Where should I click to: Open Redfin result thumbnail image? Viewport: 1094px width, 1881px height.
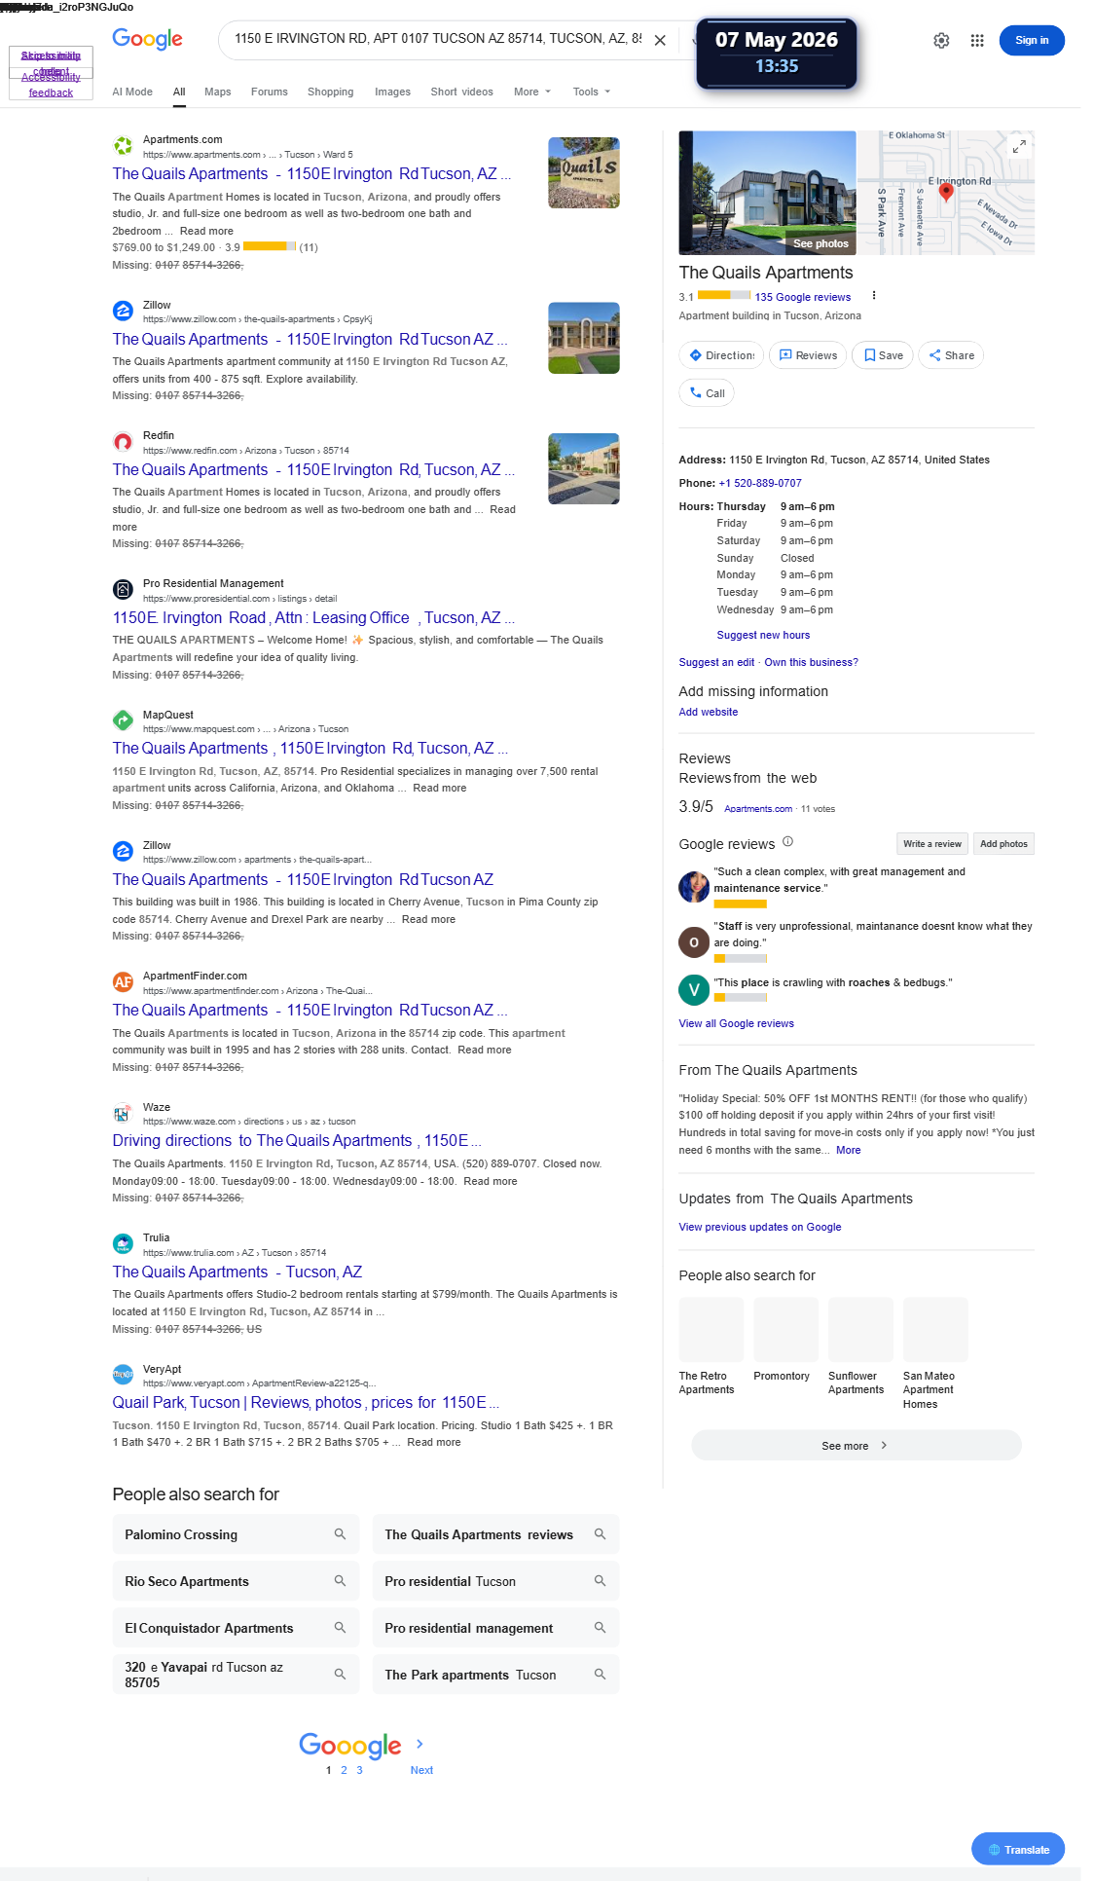(584, 469)
